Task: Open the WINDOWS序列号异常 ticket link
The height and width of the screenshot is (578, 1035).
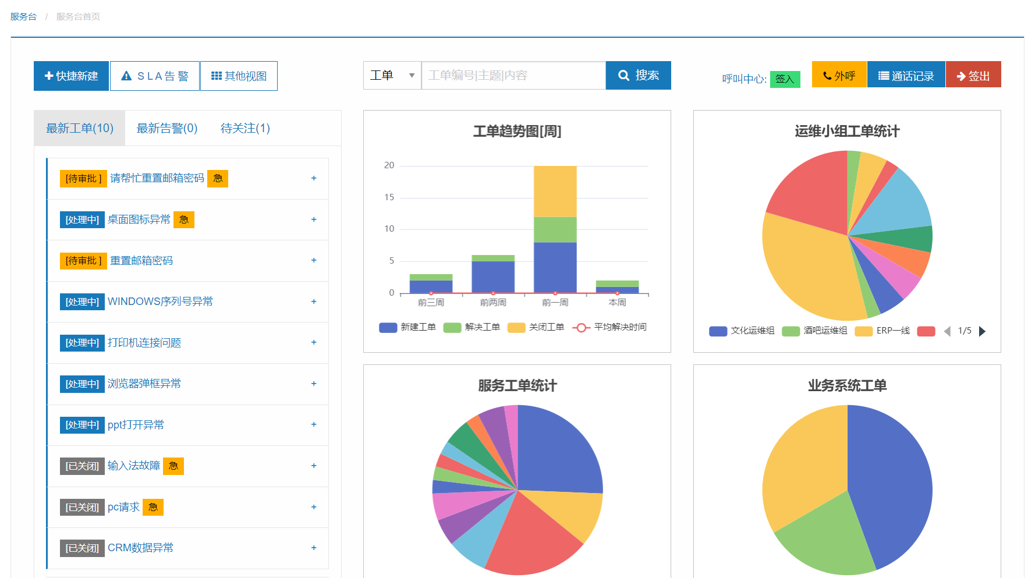Action: [160, 302]
